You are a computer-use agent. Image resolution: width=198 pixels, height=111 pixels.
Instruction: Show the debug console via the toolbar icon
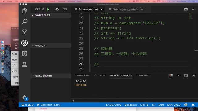pos(65,9)
